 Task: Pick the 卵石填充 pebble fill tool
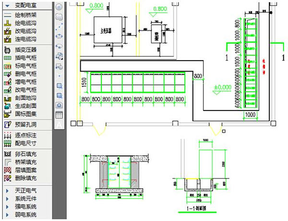20,154
